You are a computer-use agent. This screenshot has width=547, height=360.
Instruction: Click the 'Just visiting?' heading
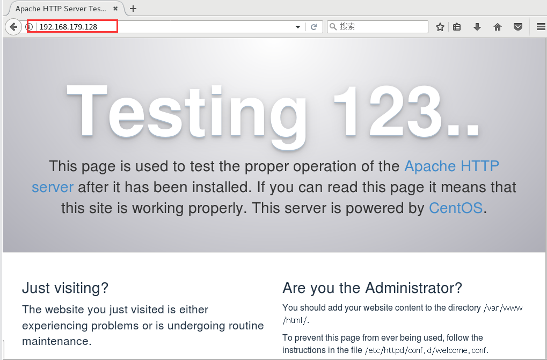click(x=65, y=288)
